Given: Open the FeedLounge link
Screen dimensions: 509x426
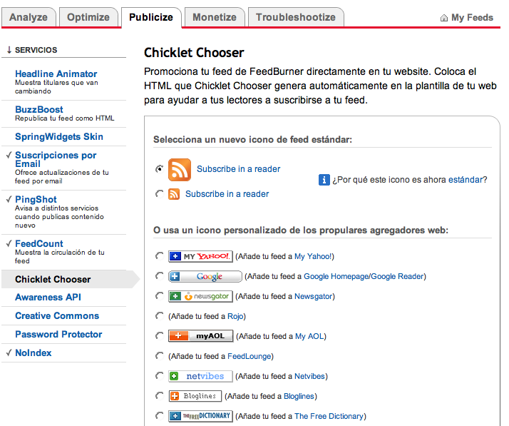Looking at the screenshot, I should pos(250,356).
